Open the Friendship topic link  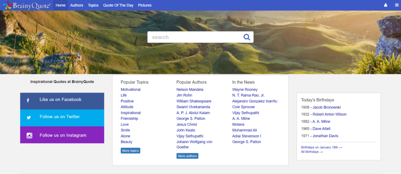[x=129, y=118]
